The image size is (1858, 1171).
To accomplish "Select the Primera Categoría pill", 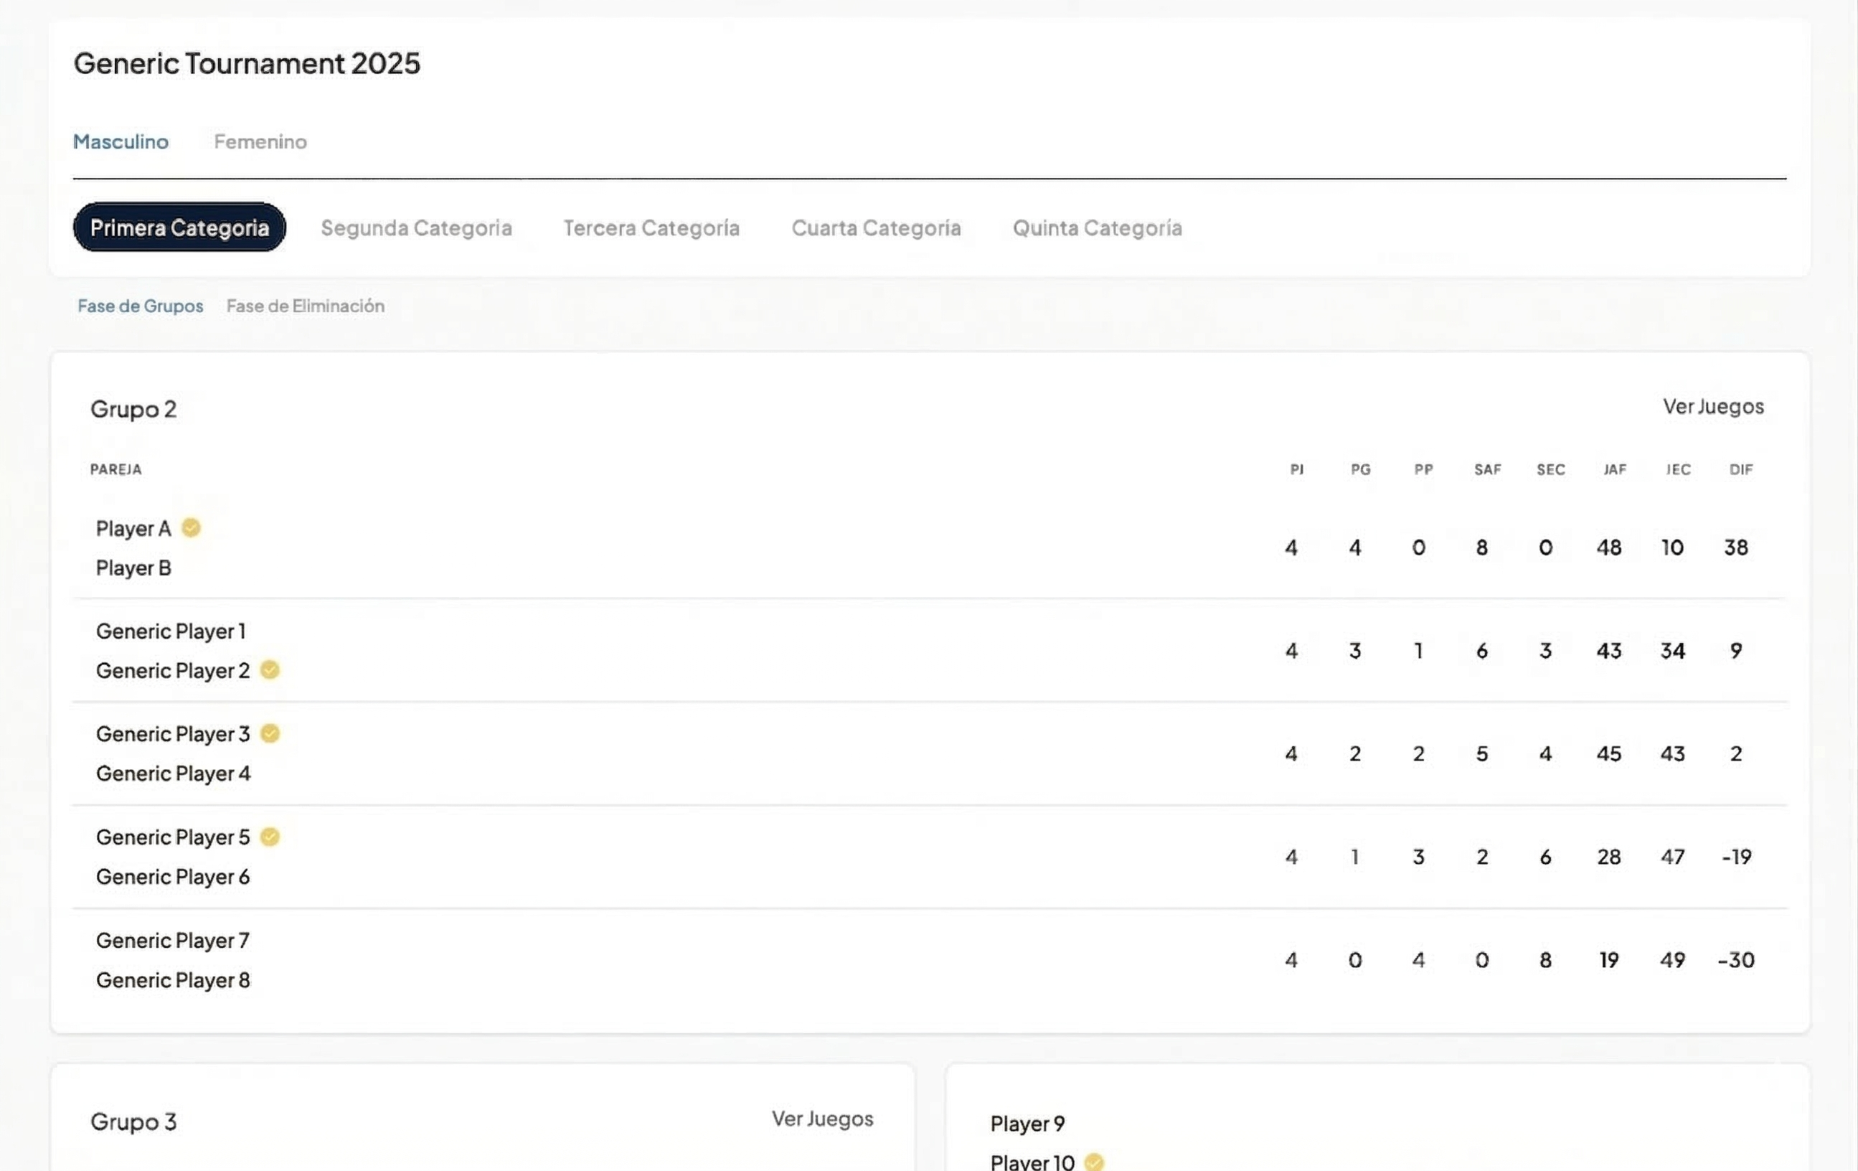I will (179, 227).
